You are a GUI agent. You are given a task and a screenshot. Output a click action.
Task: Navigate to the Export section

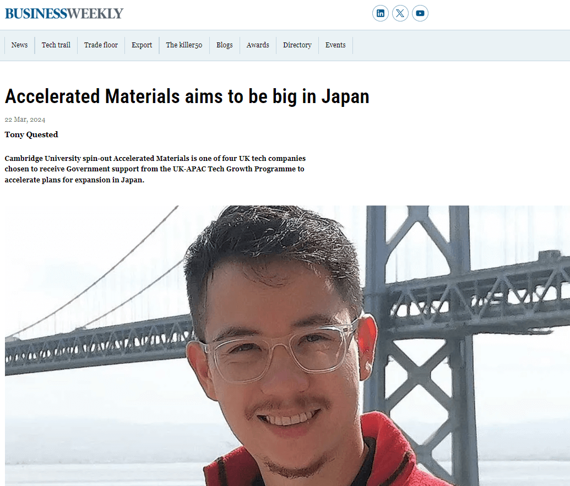[142, 45]
